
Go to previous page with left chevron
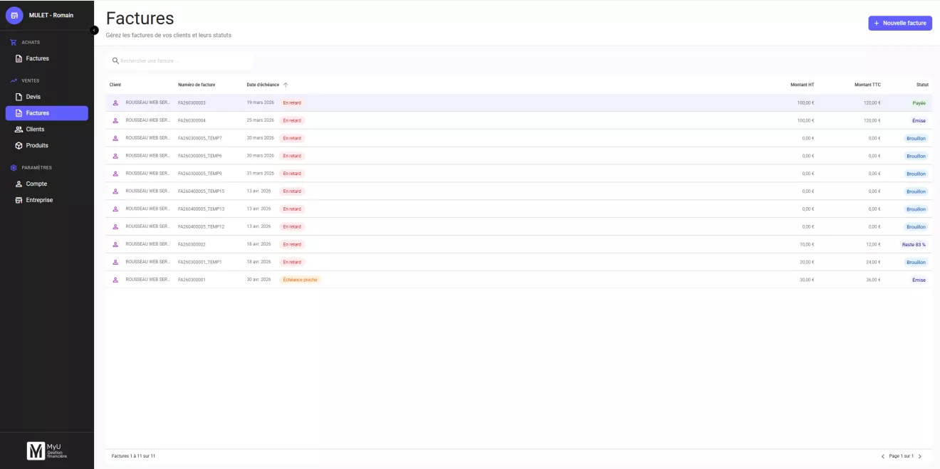click(883, 456)
